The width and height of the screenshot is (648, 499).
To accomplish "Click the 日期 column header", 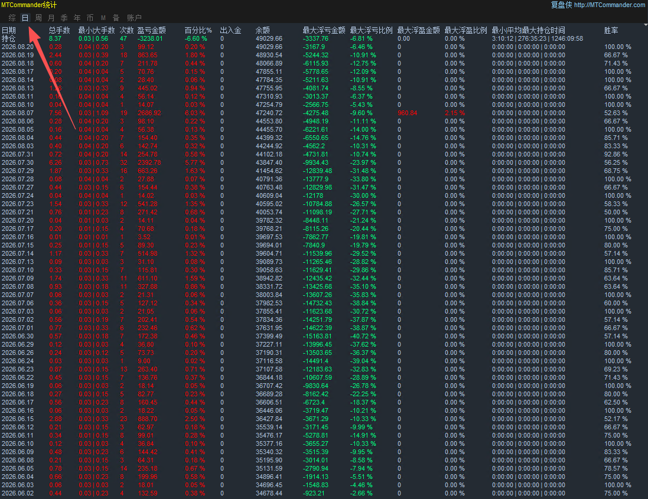I will pyautogui.click(x=9, y=30).
